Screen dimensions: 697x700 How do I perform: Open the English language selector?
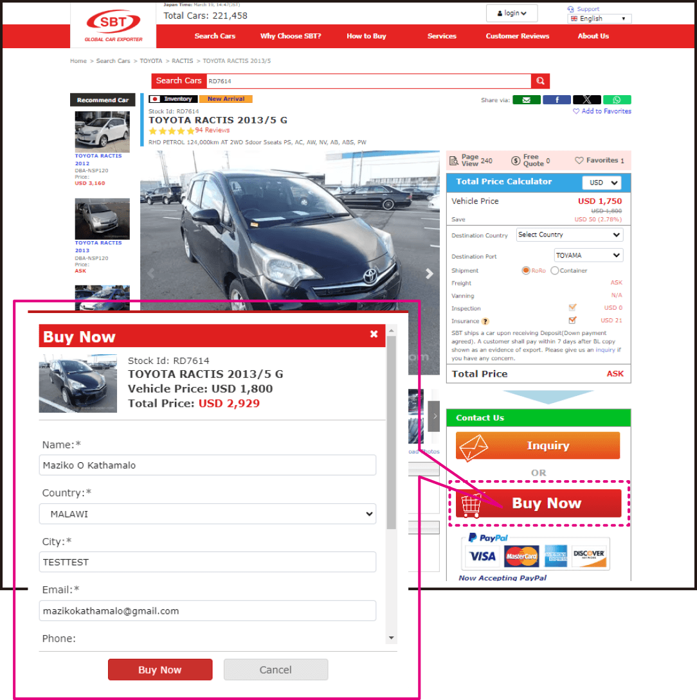point(599,19)
